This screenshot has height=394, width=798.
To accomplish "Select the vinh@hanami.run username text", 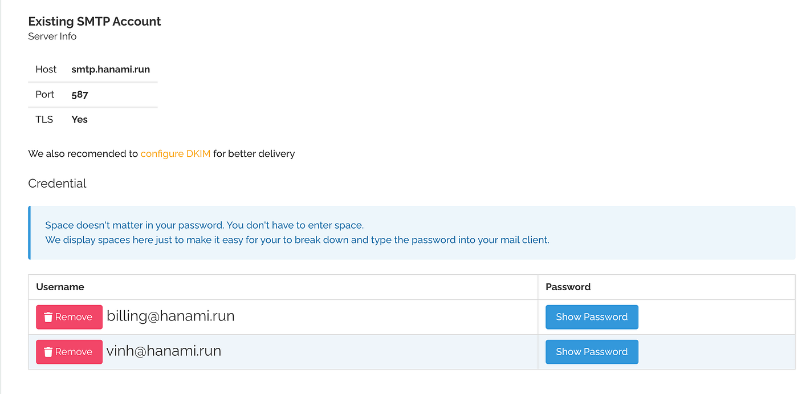I will click(x=164, y=351).
